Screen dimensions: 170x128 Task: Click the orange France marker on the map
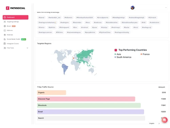point(73,58)
